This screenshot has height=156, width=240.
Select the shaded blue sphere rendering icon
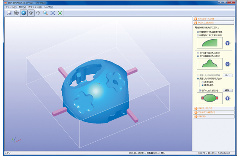click(24, 13)
